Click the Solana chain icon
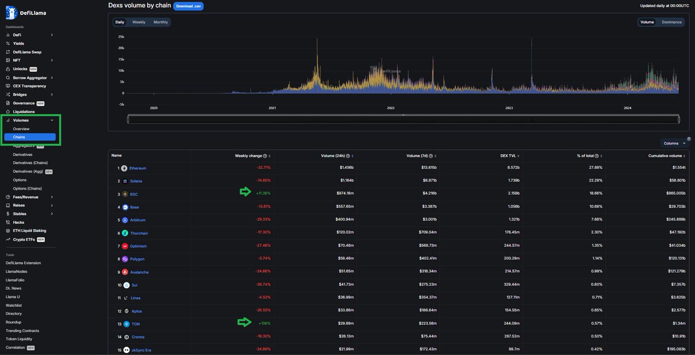The image size is (695, 355). [125, 181]
